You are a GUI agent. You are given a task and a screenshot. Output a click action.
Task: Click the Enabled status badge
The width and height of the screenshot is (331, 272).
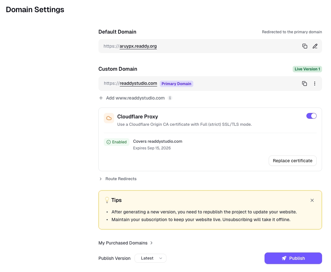point(117,142)
